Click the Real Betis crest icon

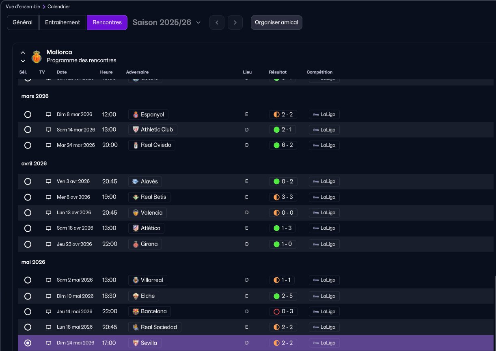pos(136,197)
